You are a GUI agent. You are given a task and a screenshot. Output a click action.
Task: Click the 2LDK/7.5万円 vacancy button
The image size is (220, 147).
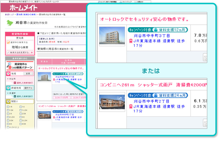click(x=61, y=98)
